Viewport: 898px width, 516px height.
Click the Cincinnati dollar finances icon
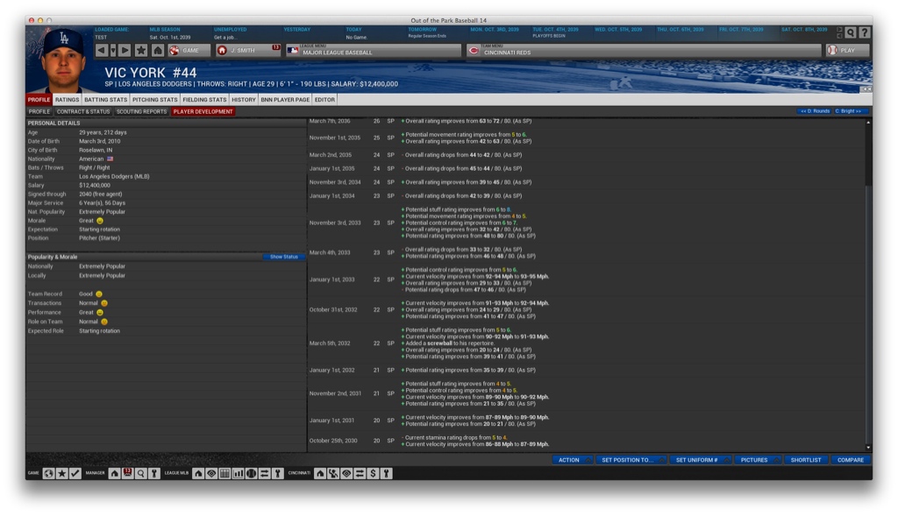point(373,474)
